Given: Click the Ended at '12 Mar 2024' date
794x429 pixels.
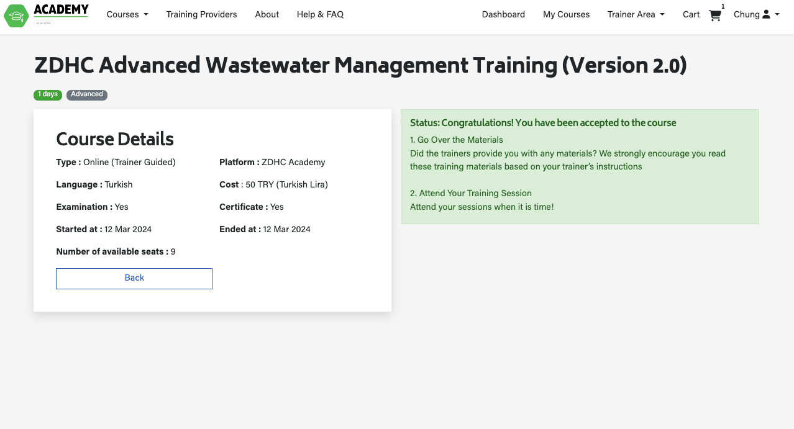Looking at the screenshot, I should pos(287,229).
